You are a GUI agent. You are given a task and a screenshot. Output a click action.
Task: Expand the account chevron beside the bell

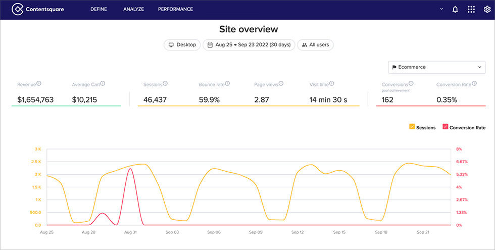click(x=441, y=9)
